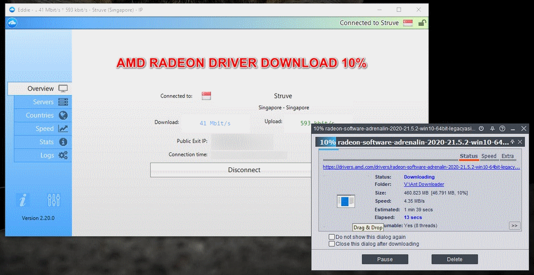Click 'Singapore - Singapore' location text
The height and width of the screenshot is (275, 534).
(284, 108)
